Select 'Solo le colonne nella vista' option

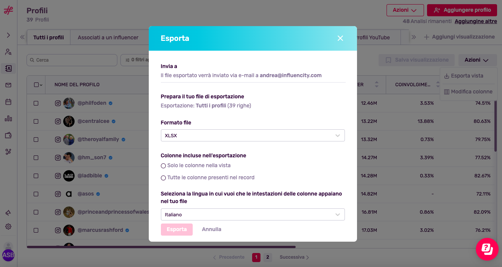tap(196, 165)
